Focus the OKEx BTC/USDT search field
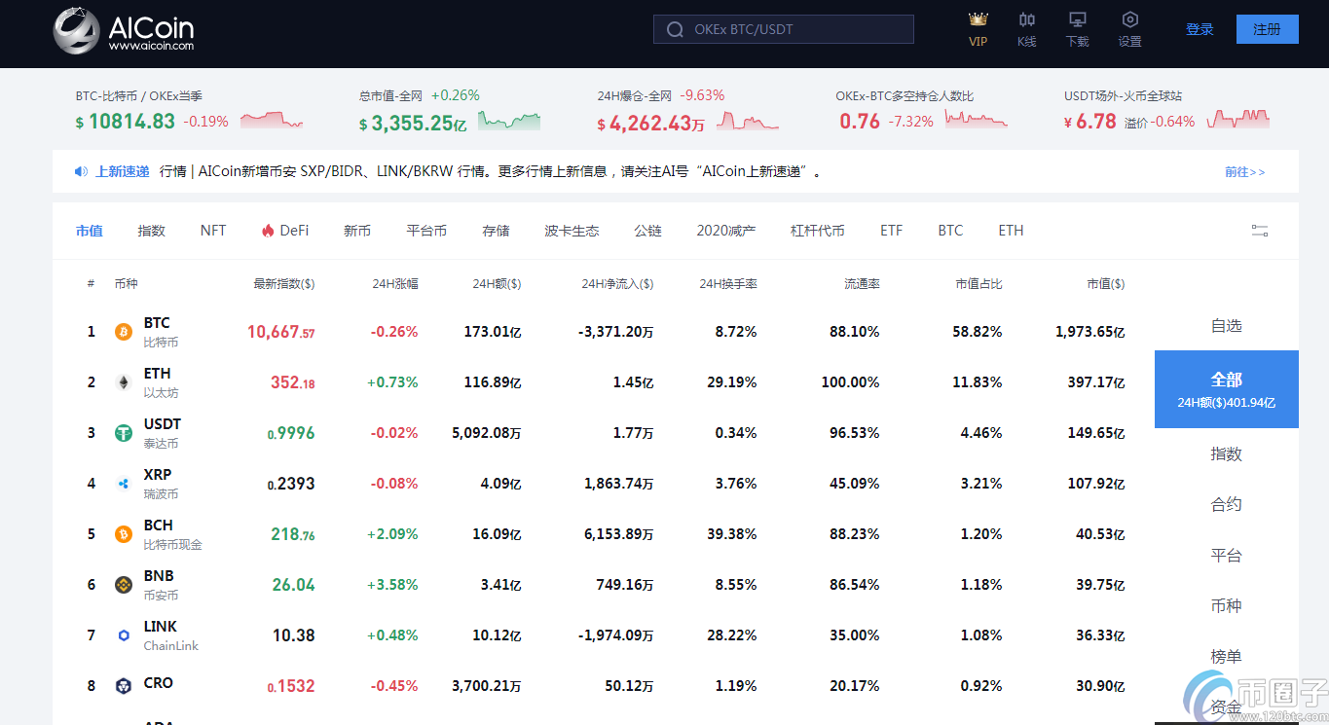This screenshot has width=1329, height=725. [x=784, y=29]
